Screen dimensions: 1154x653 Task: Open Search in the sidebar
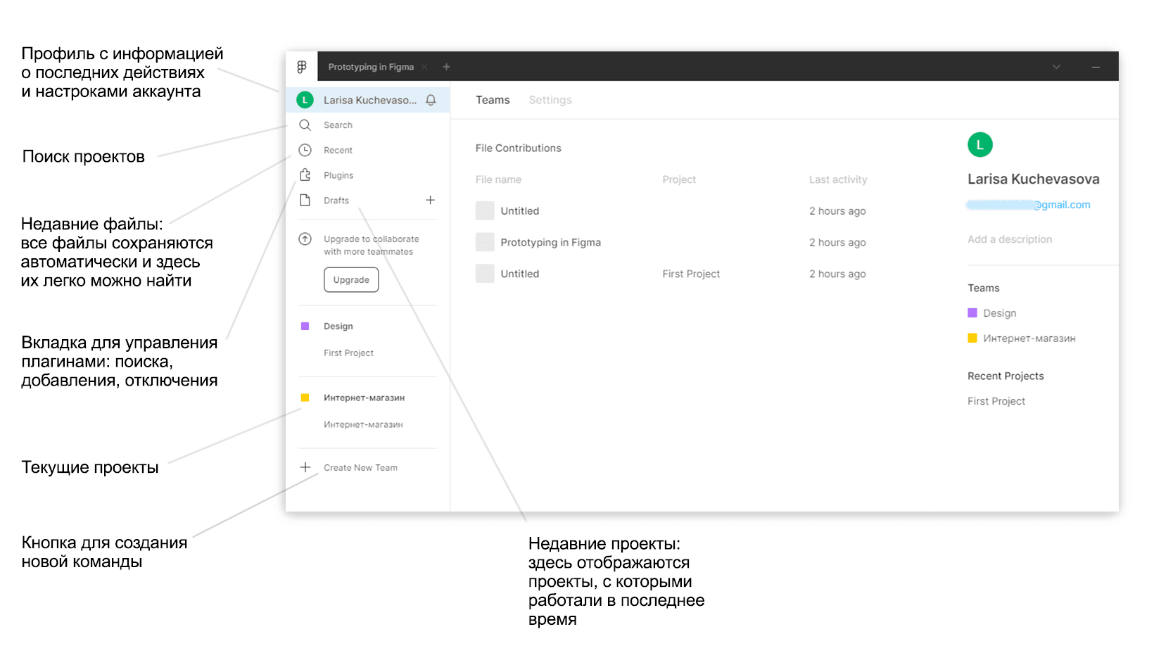338,125
